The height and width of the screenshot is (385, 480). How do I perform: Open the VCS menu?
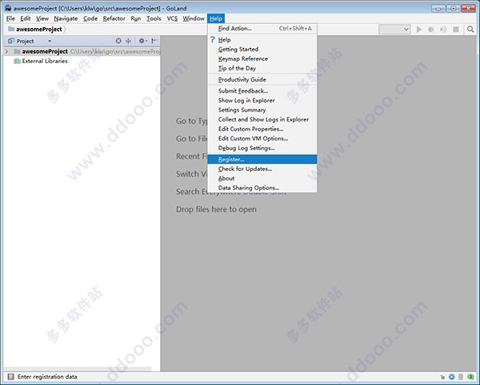point(172,18)
